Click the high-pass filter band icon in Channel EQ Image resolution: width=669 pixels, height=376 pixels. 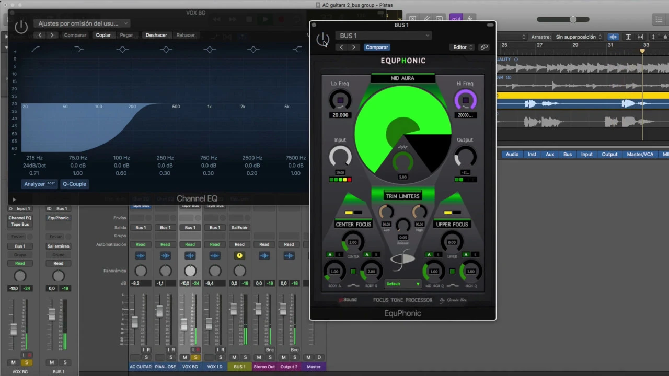click(x=35, y=50)
